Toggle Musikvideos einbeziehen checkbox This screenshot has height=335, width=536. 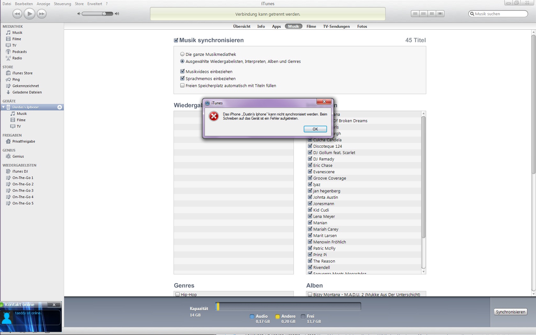click(x=182, y=71)
